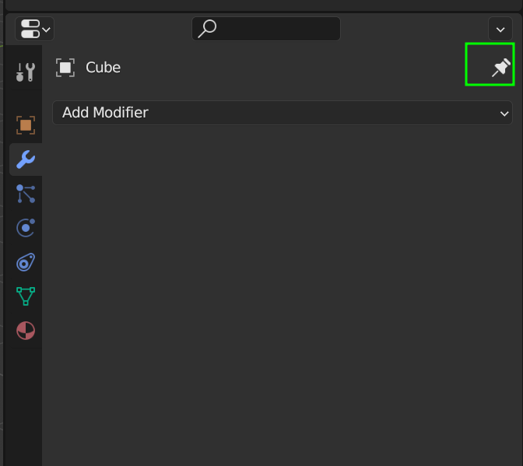Open the Particles properties tab

26,194
